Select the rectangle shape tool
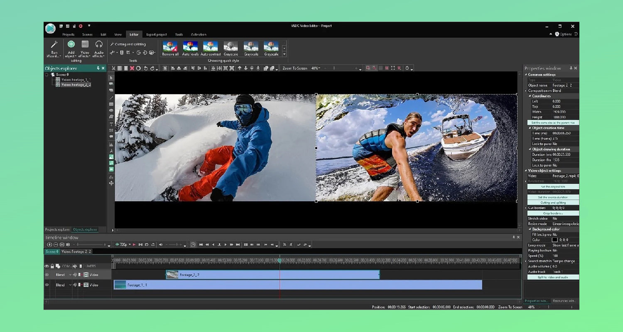This screenshot has height=332, width=623. 111,104
